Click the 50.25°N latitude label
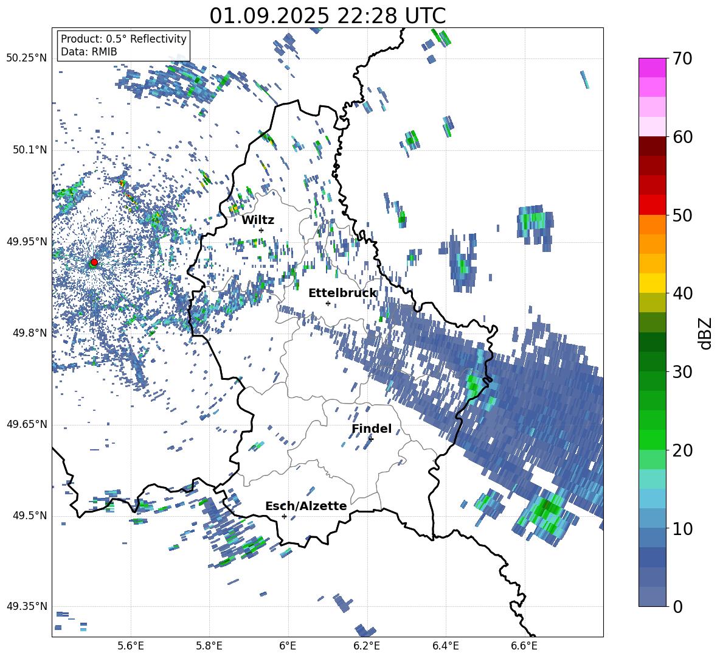Screen dimensions: 720x658 click(27, 58)
